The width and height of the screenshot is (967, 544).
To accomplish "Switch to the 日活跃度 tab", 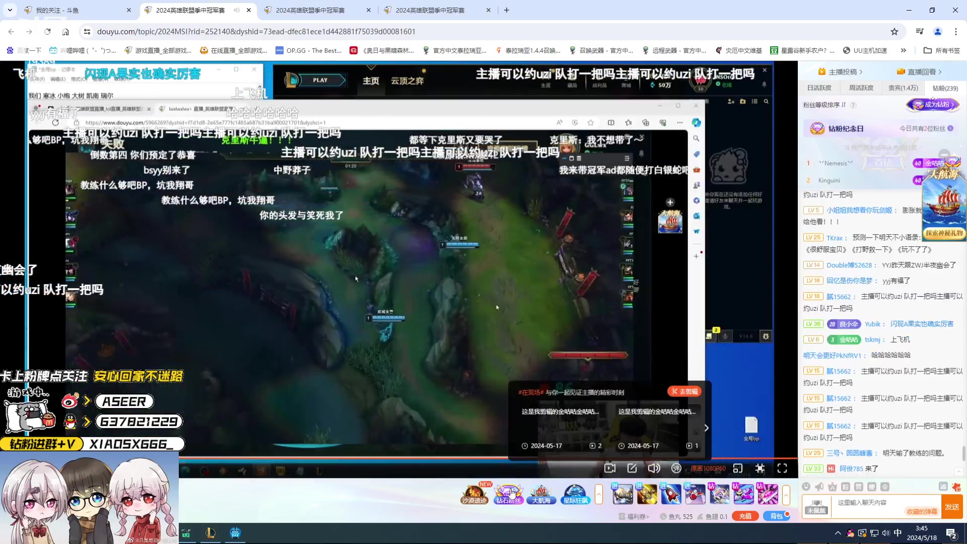I will point(819,88).
